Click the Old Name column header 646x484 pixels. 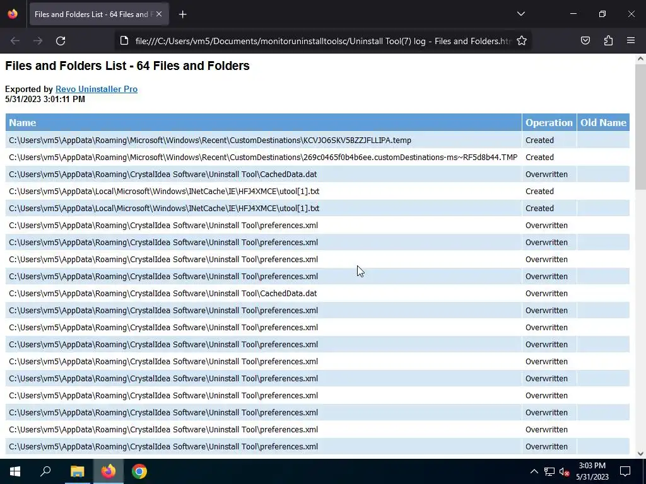(x=603, y=123)
